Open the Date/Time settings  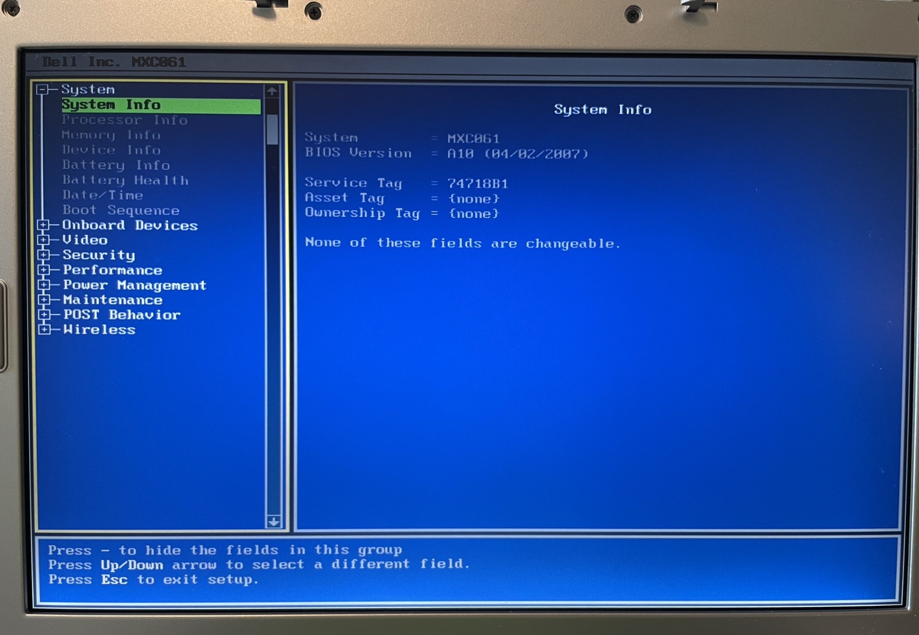[103, 195]
